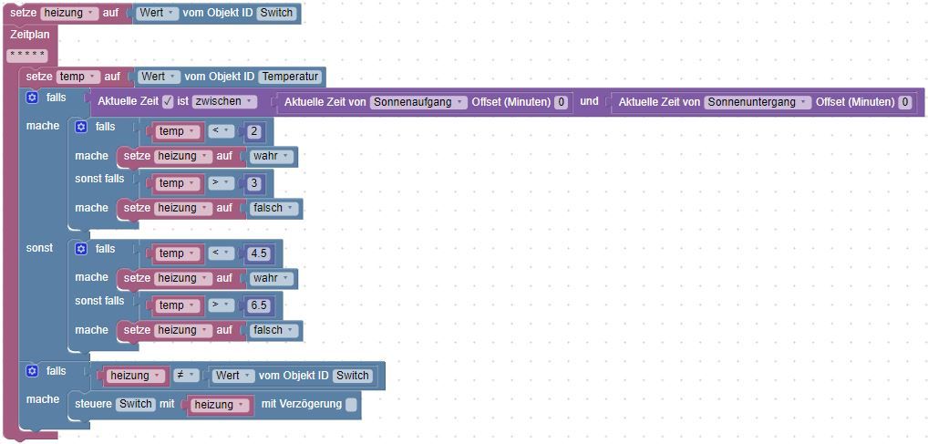This screenshot has height=444, width=928.
Task: Open gear icon on the heizung ≠ falls block
Action: pyautogui.click(x=32, y=371)
